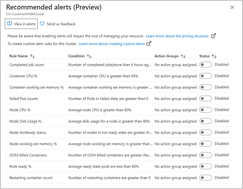The height and width of the screenshot is (189, 243).
Task: Sort by Status column arrows
Action: tap(214, 56)
